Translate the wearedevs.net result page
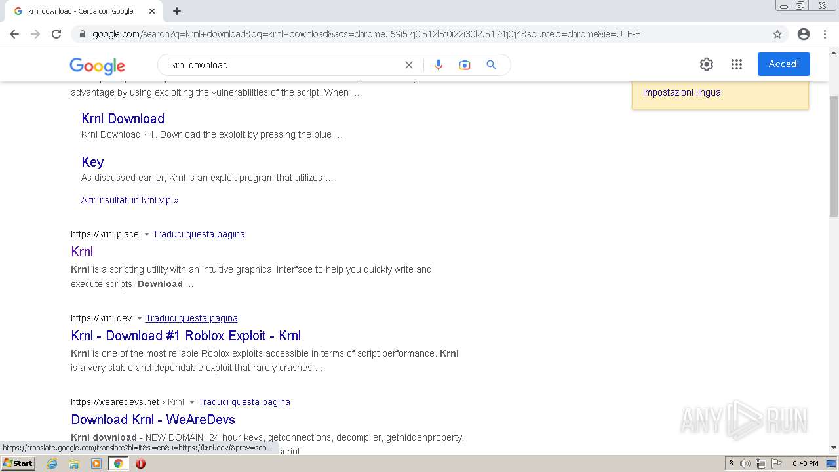Screen dimensions: 839x472 tap(244, 402)
